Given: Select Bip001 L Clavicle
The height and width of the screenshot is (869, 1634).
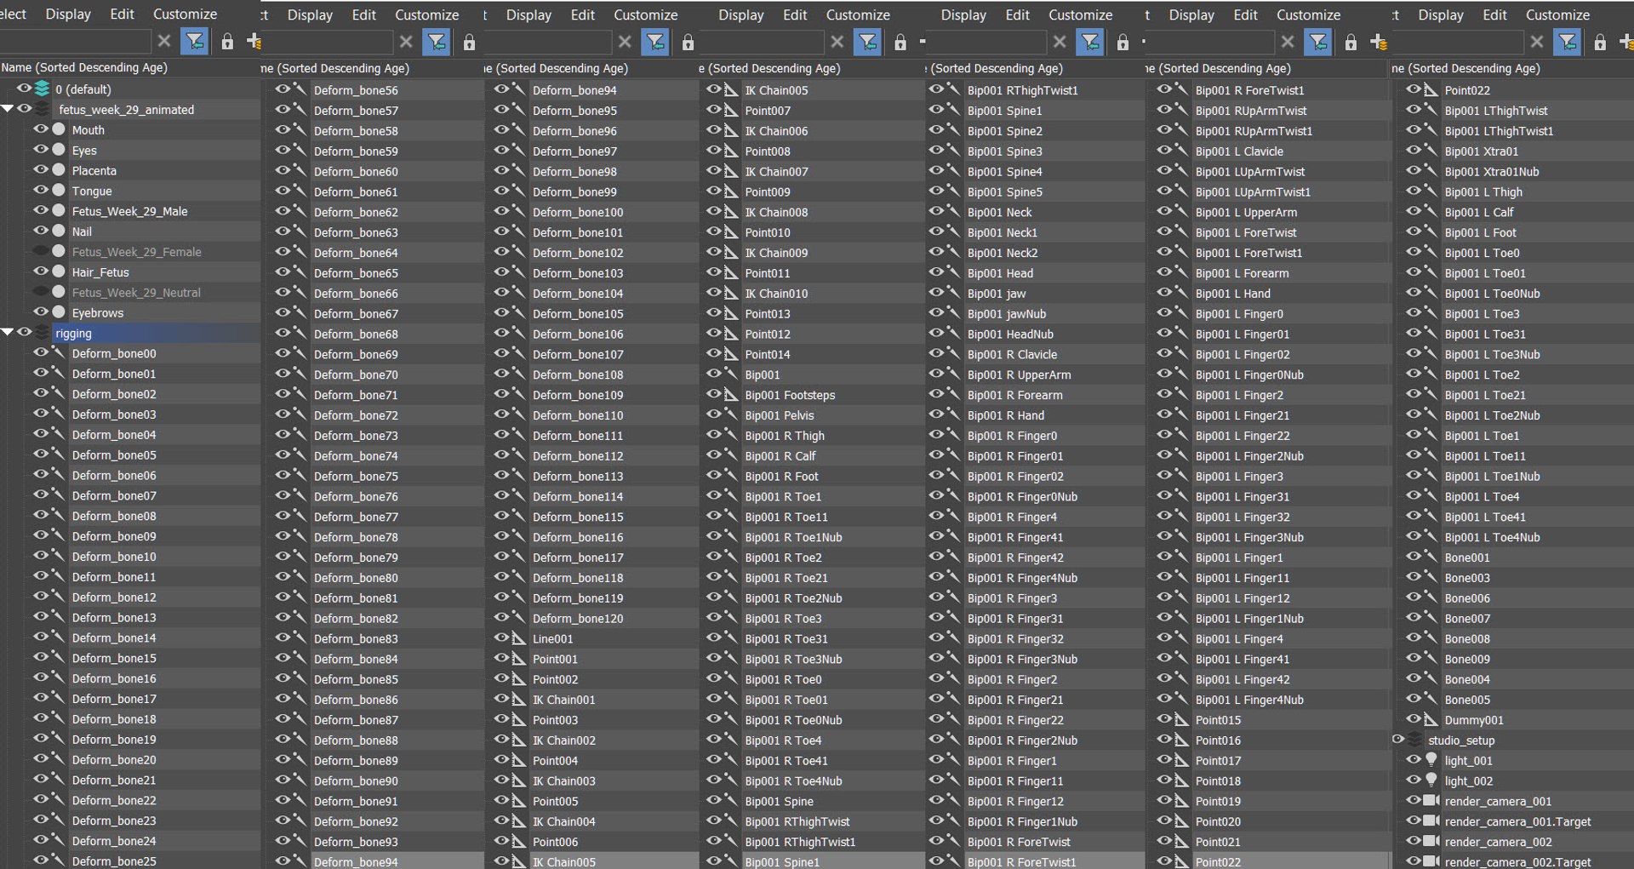Looking at the screenshot, I should pyautogui.click(x=1239, y=151).
